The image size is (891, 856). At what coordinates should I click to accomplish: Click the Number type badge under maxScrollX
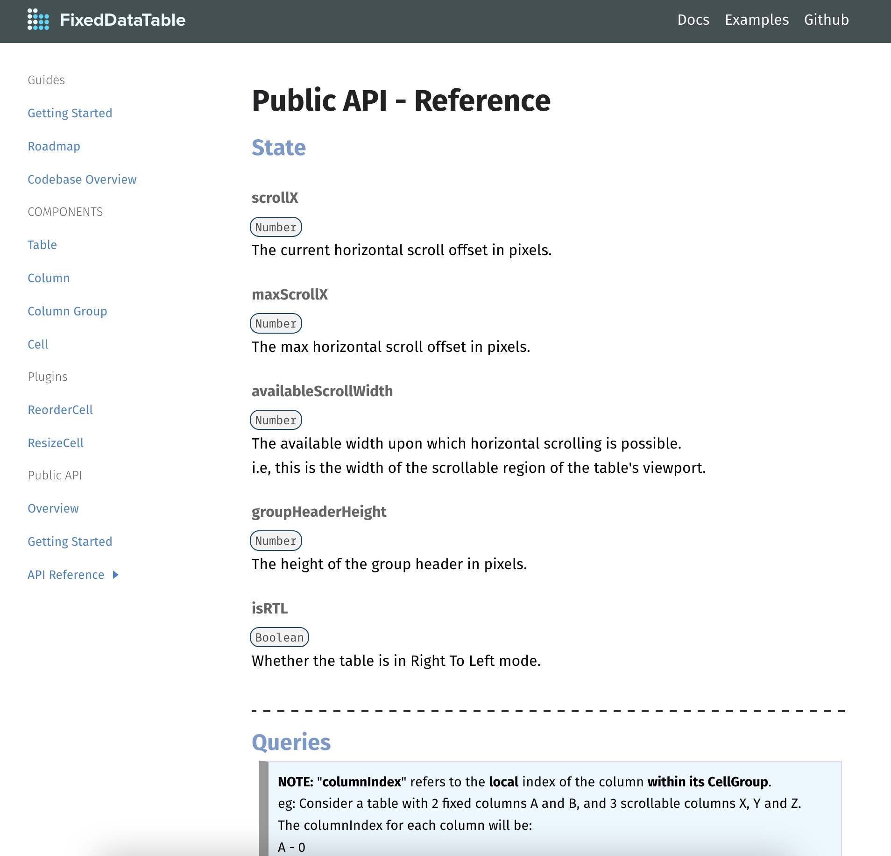click(276, 323)
